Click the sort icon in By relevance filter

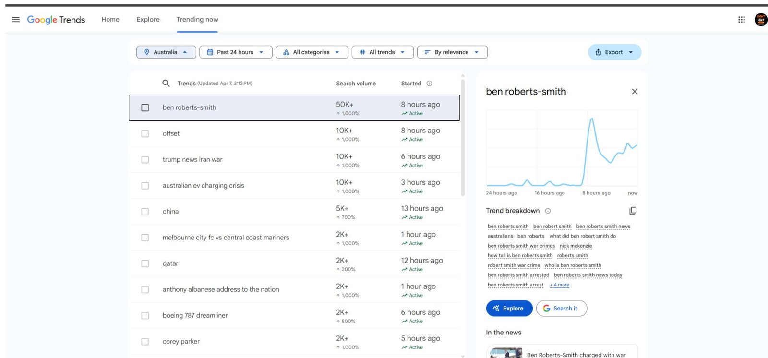point(427,52)
